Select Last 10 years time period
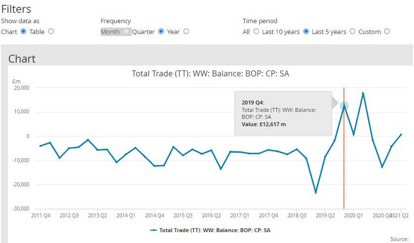This screenshot has height=243, width=414. click(306, 32)
